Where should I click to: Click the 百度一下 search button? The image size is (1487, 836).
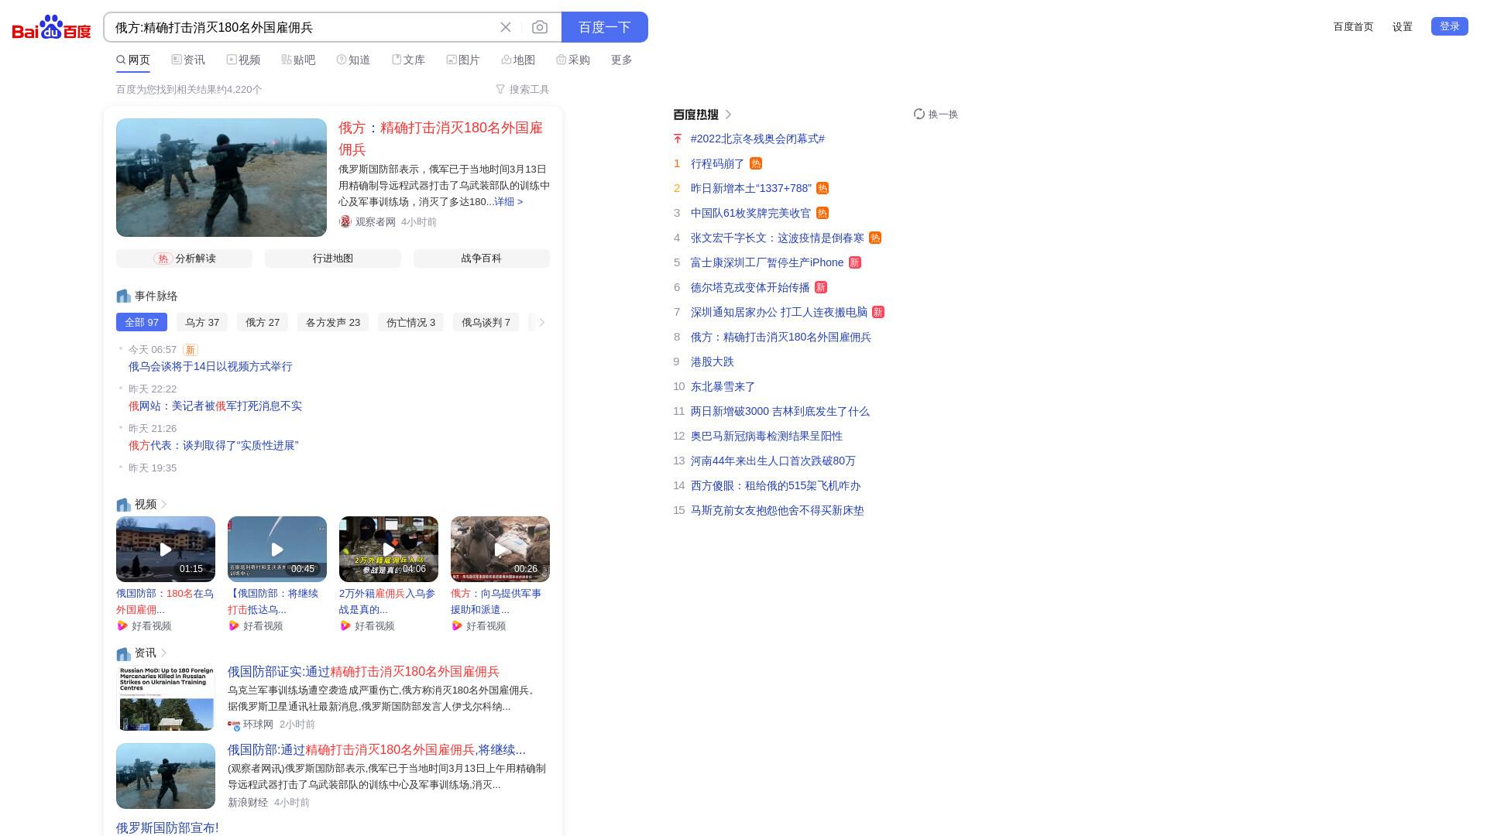(605, 27)
